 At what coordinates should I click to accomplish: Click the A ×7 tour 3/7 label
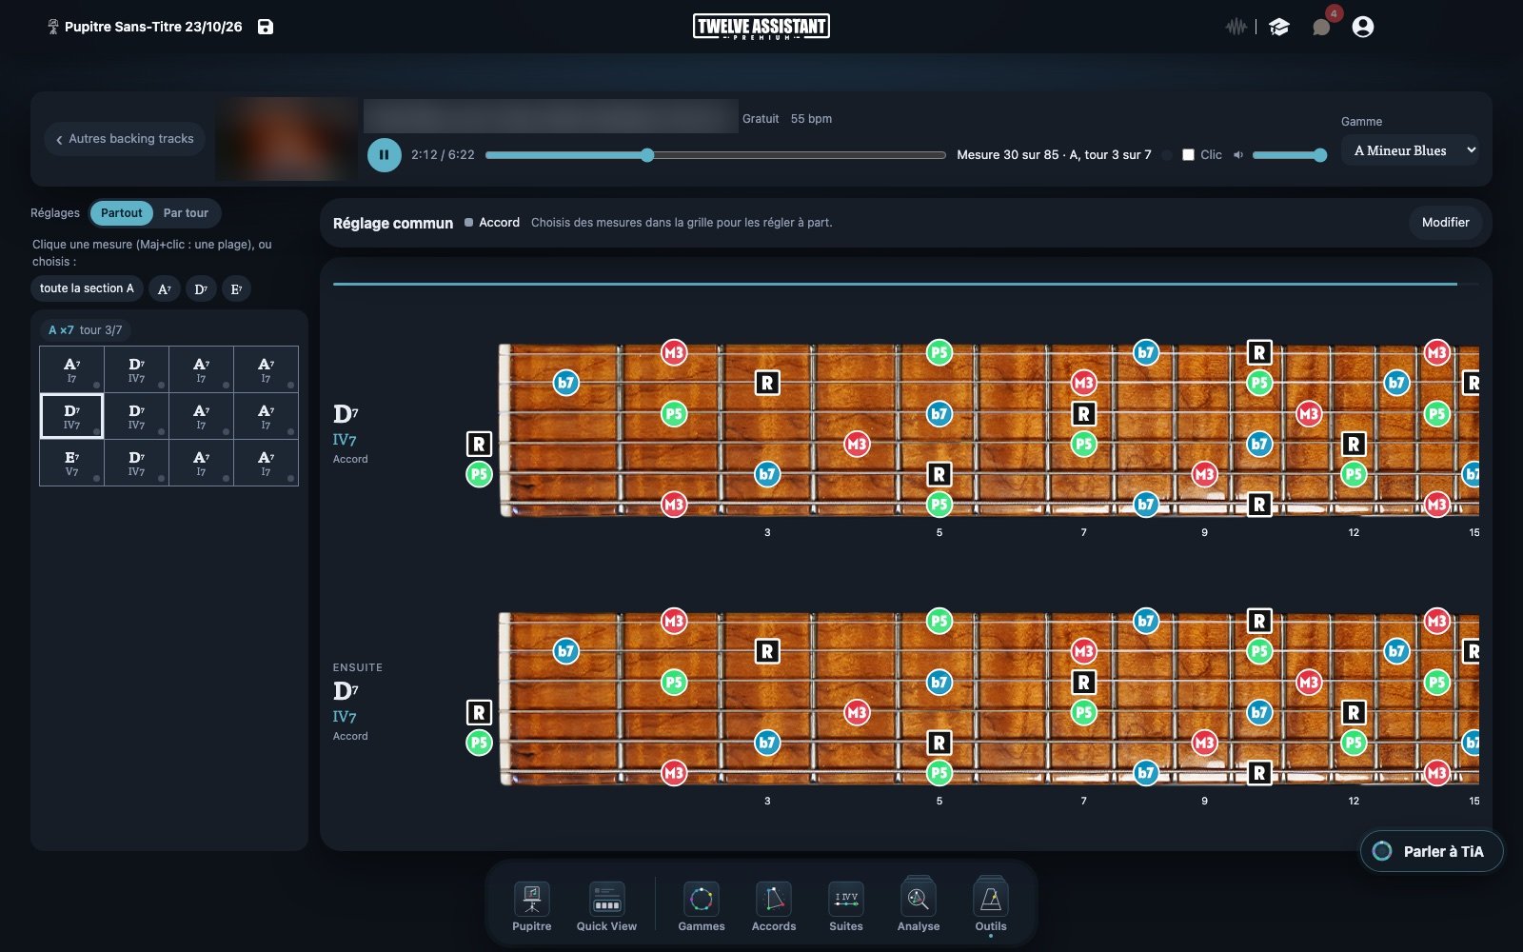(86, 330)
